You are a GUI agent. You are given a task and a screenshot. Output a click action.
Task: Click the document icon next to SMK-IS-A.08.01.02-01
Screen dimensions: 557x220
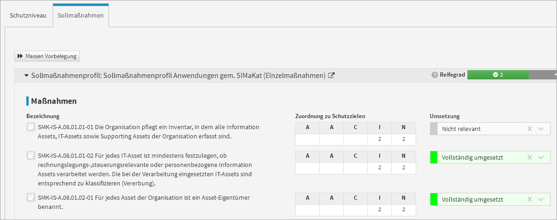[x=30, y=197]
